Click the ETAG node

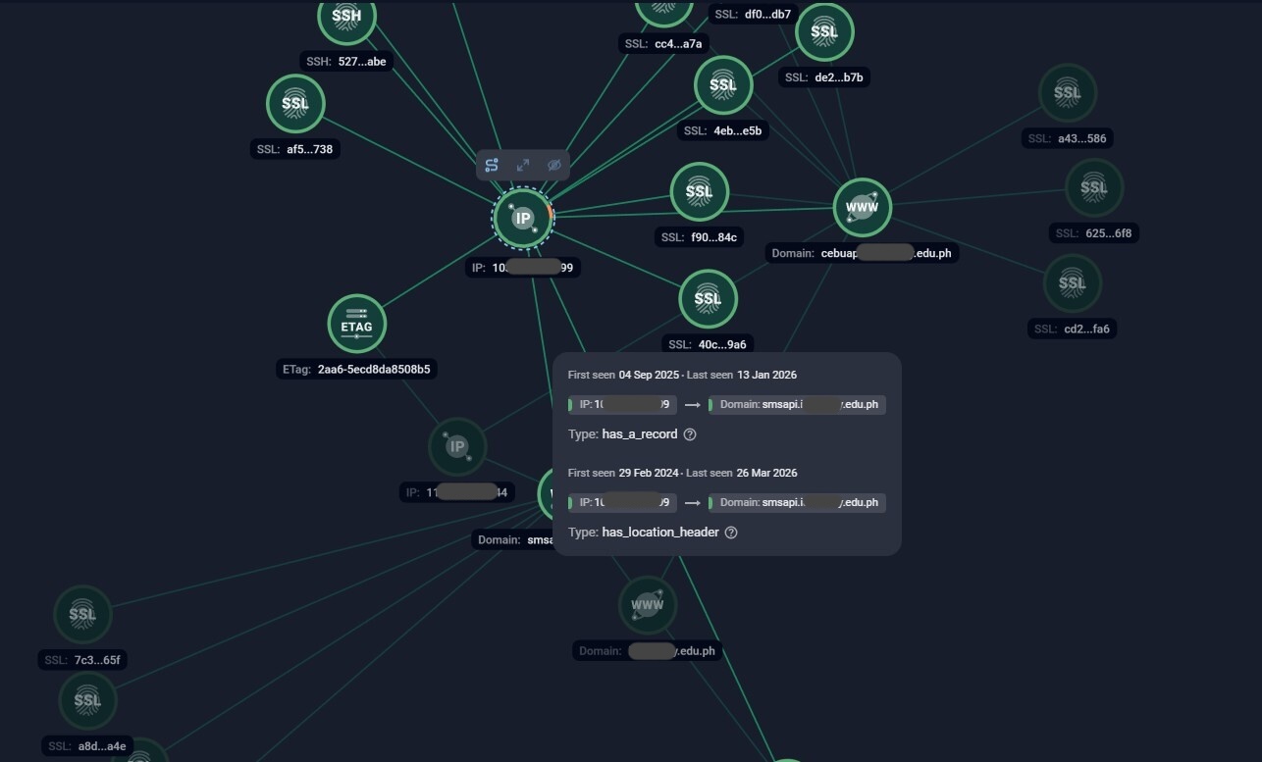[357, 325]
